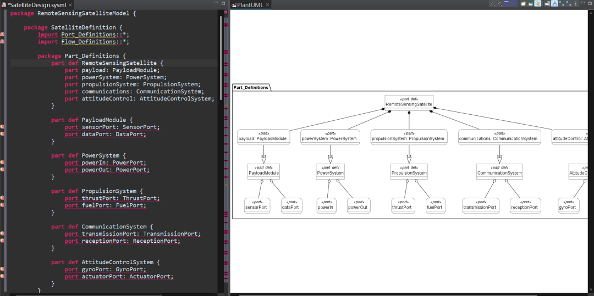Click the Part_Definitions package label in diagram
Screen dimensions: 594x296
[x=251, y=87]
